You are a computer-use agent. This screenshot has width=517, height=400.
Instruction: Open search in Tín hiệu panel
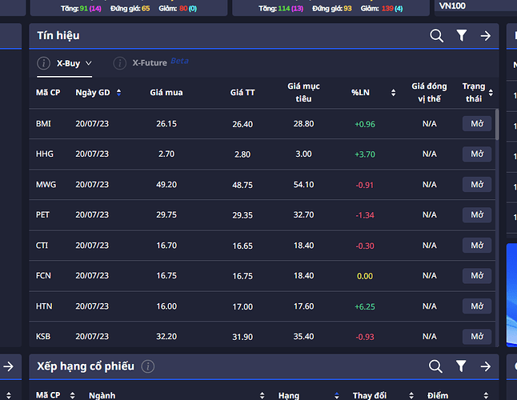click(436, 35)
